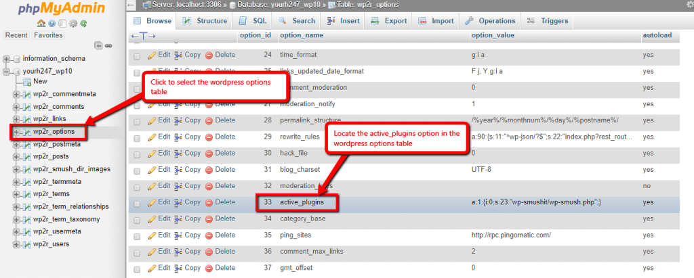Click Copy icon for ping_sites row
This screenshot has width=694, height=278.
click(x=178, y=235)
